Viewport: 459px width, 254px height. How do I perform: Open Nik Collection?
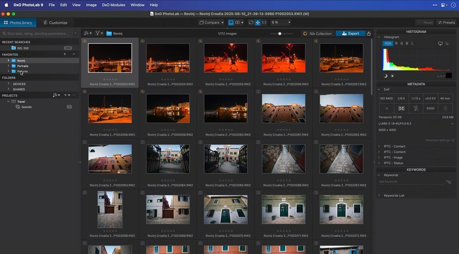point(317,34)
